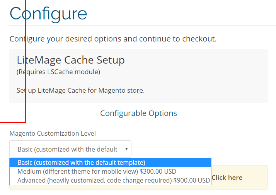Select the Basic default template option

click(111, 162)
